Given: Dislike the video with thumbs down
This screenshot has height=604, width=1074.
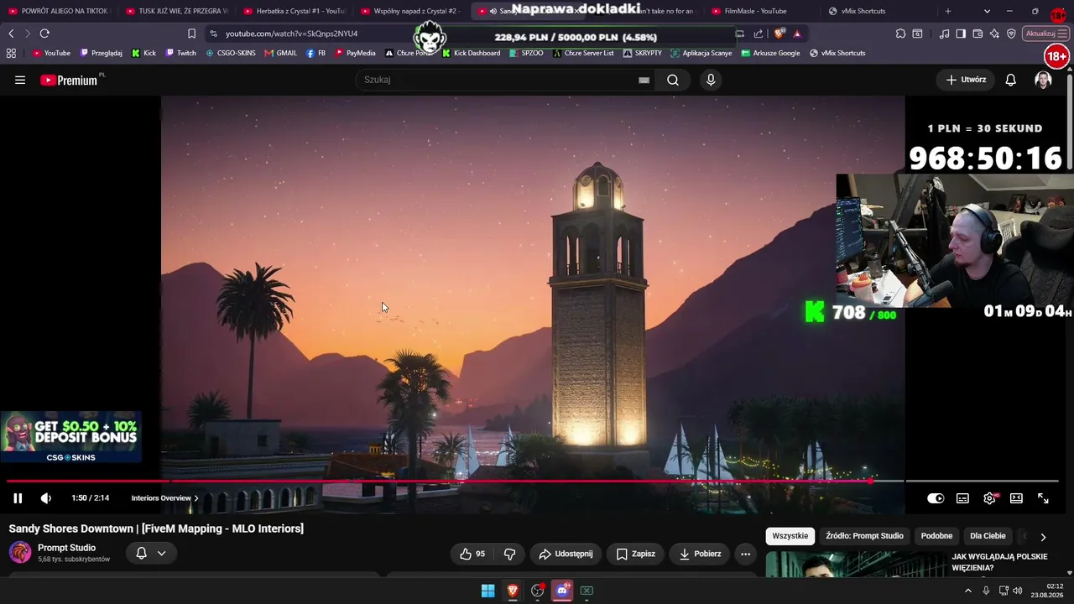Looking at the screenshot, I should 509,554.
